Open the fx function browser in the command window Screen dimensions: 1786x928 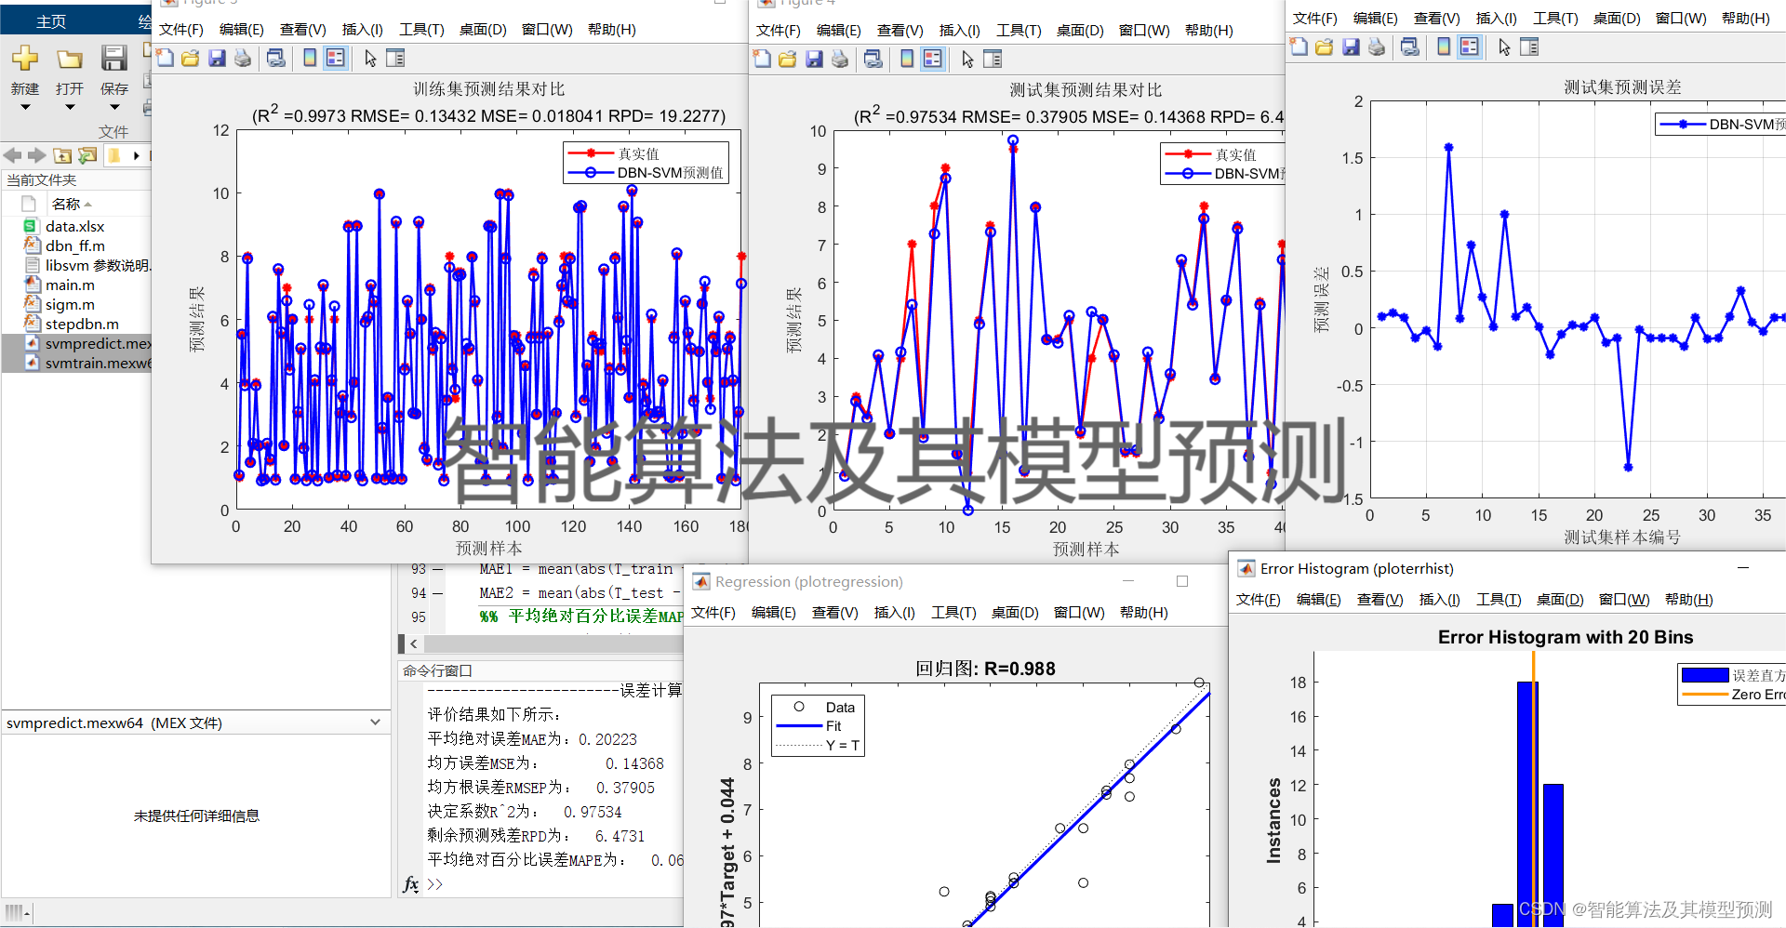[x=410, y=884]
